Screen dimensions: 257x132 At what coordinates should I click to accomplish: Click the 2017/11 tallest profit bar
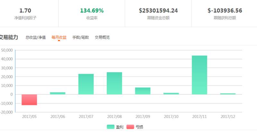point(199,75)
